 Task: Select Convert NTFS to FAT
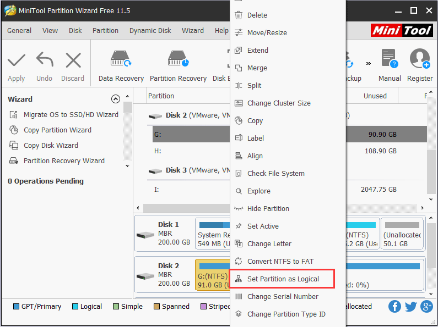(288, 261)
